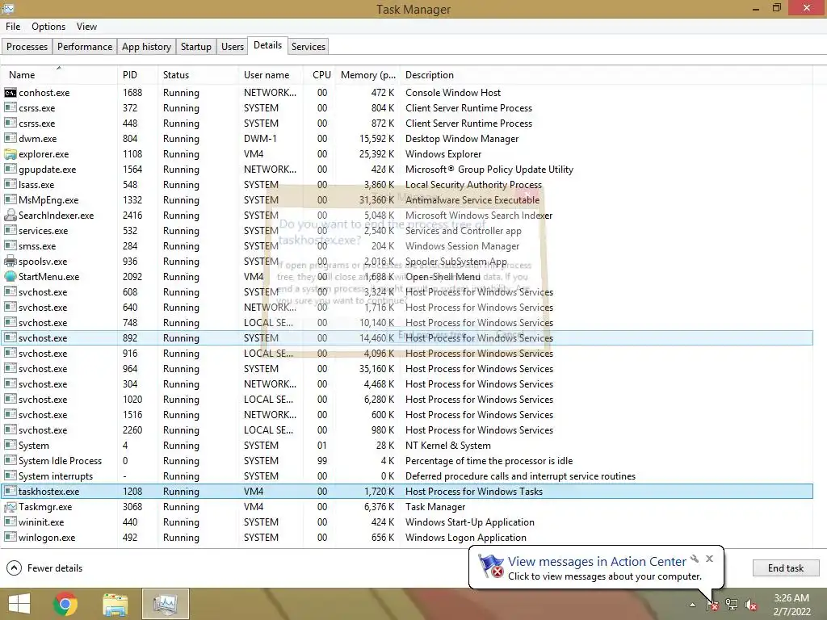Click the 35,160 K memory value
Screen dimensions: 827x620
click(376, 369)
